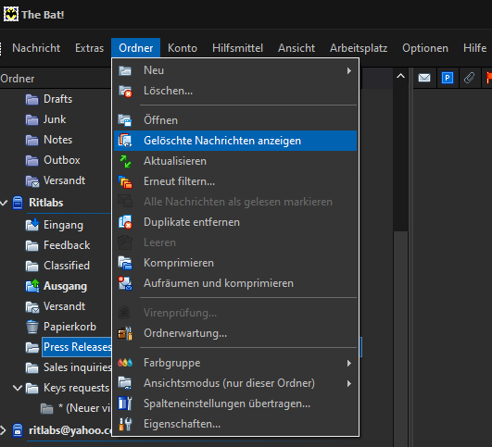The width and height of the screenshot is (492, 447).
Task: Click the green arrows icon beside Aktualisieren
Action: pyautogui.click(x=125, y=161)
